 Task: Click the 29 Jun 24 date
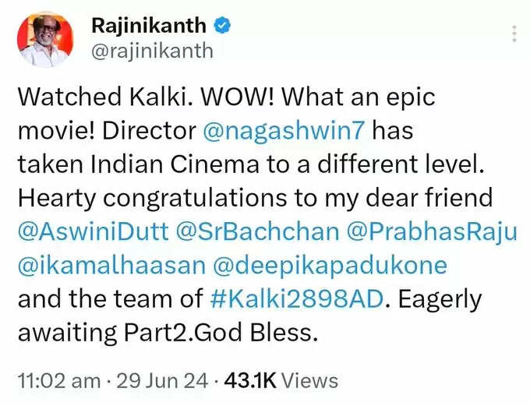162,381
